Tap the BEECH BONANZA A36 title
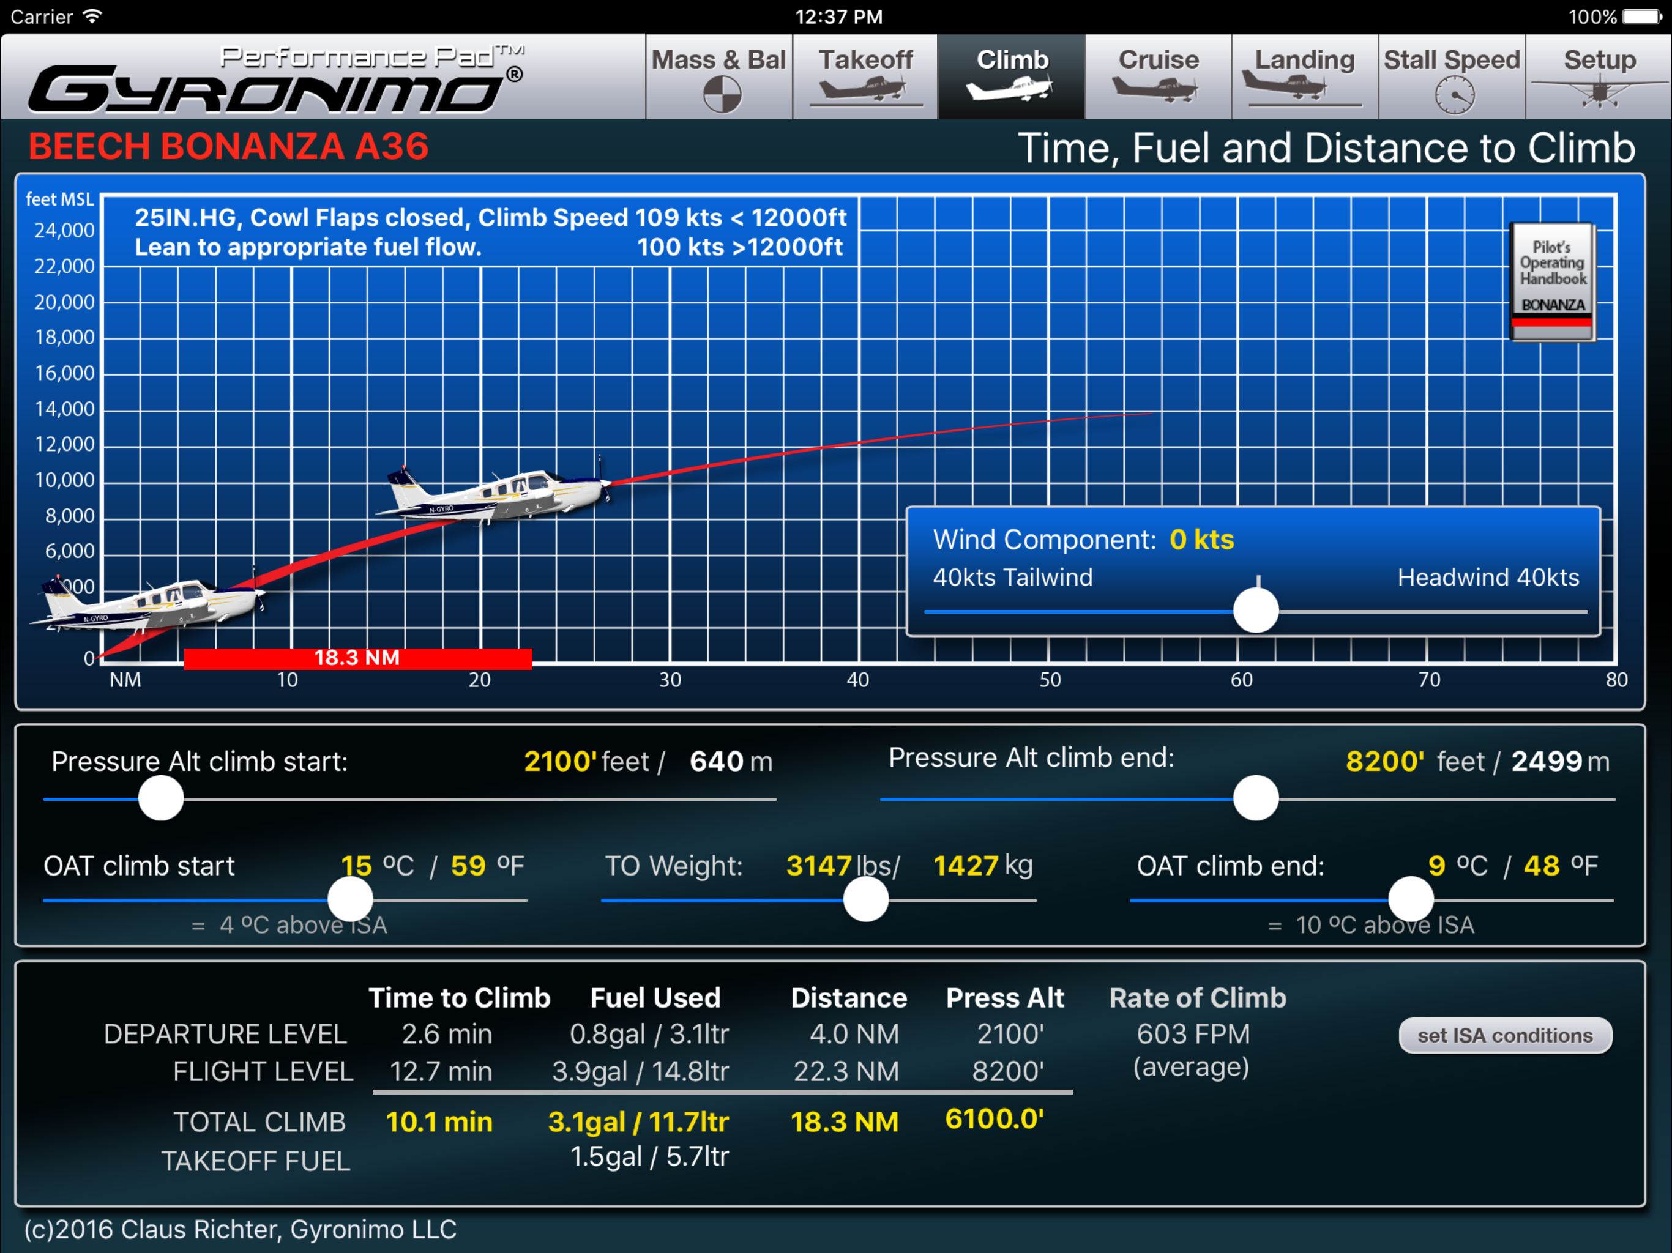The image size is (1672, 1253). point(228,147)
